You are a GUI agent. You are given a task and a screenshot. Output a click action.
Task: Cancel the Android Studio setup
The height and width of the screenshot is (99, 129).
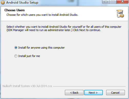pos(115,93)
